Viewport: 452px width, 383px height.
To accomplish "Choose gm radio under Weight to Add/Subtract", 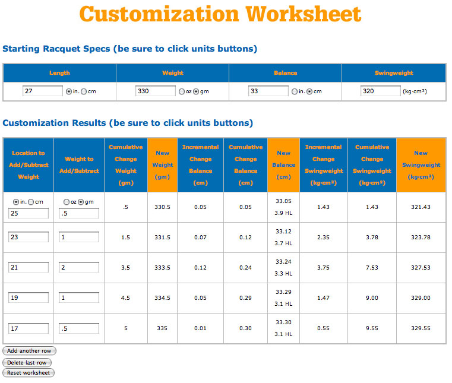I will 81,202.
